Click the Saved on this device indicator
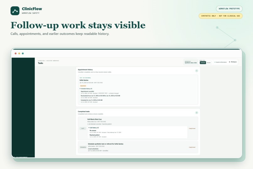253x169 pixels. [221, 62]
